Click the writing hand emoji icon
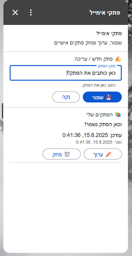Screen dimensions: 132x256 (118, 59)
